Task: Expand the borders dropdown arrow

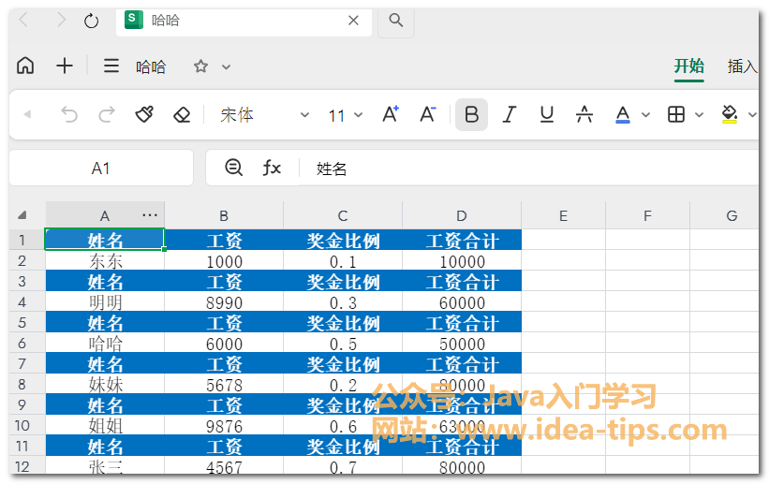Action: pos(699,115)
